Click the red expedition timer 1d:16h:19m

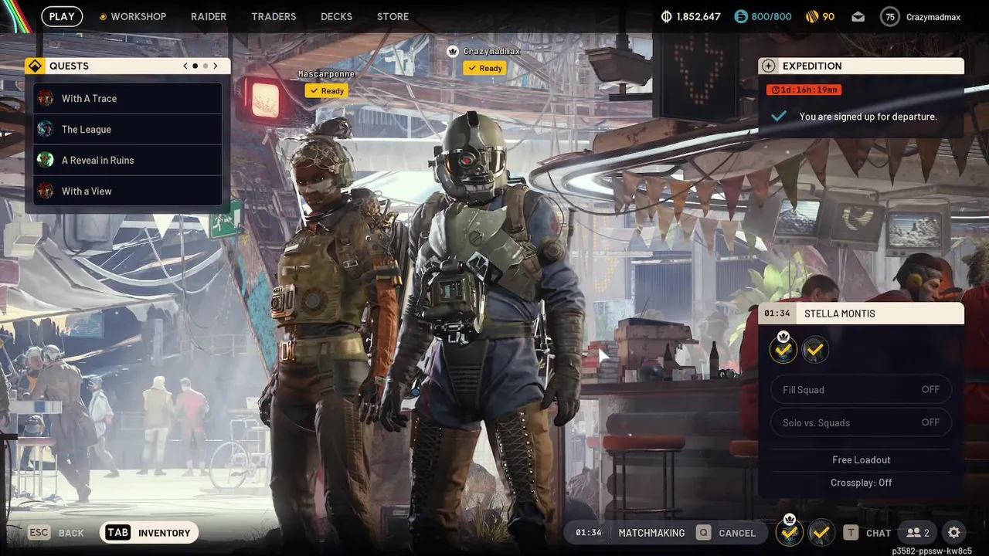[804, 90]
